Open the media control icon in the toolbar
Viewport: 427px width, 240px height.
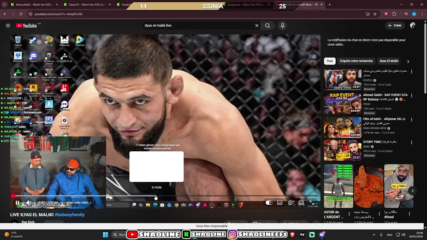pyautogui.click(x=406, y=14)
